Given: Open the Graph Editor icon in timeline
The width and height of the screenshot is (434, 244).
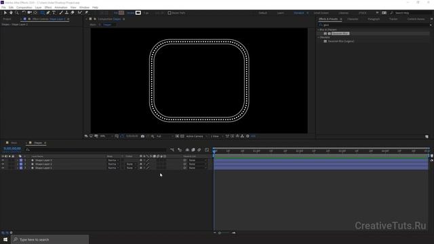Looking at the screenshot, I should click(207, 150).
